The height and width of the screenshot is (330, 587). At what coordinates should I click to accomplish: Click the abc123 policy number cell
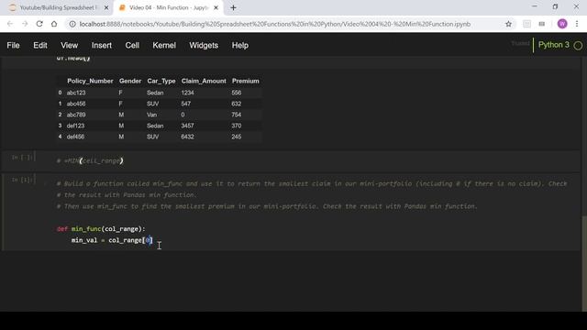point(76,93)
